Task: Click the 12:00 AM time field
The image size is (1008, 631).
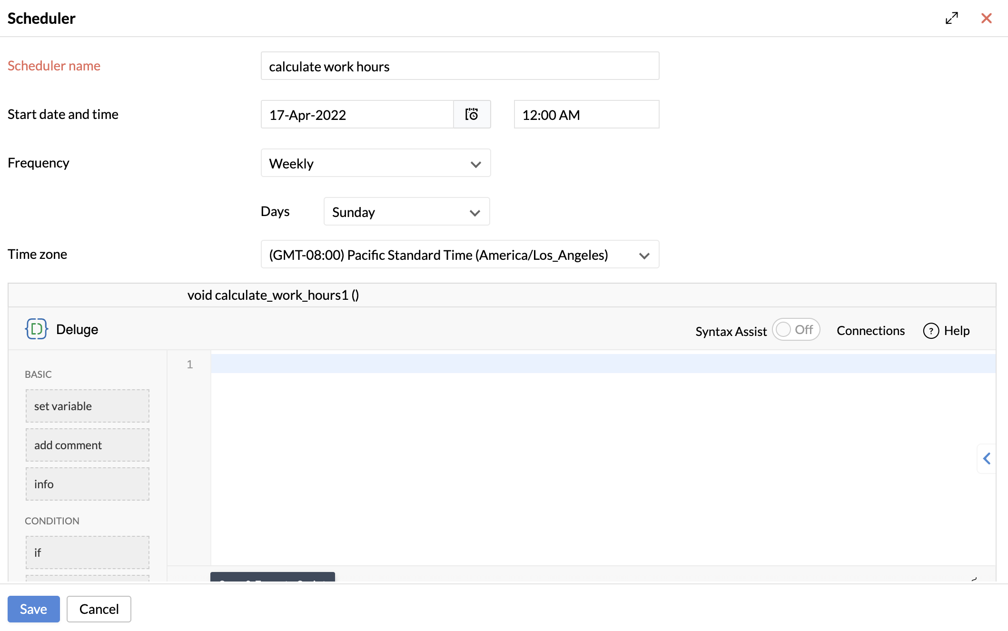Action: (586, 115)
